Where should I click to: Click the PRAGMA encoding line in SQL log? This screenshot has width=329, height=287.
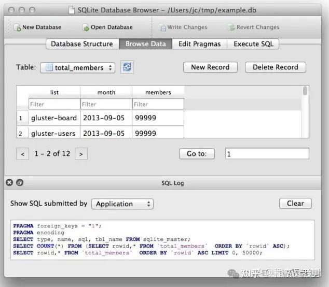[39, 233]
